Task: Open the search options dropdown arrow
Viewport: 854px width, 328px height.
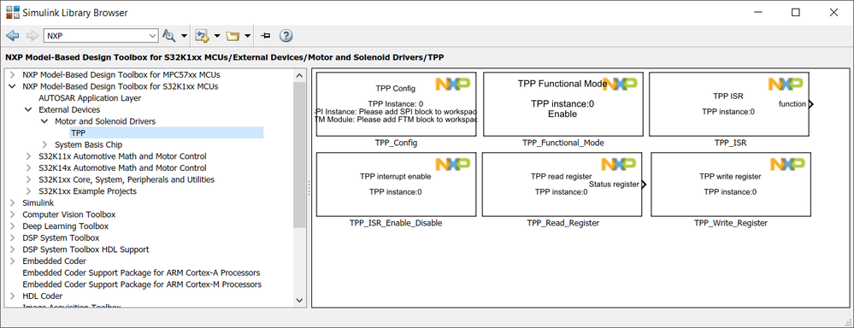Action: [184, 37]
